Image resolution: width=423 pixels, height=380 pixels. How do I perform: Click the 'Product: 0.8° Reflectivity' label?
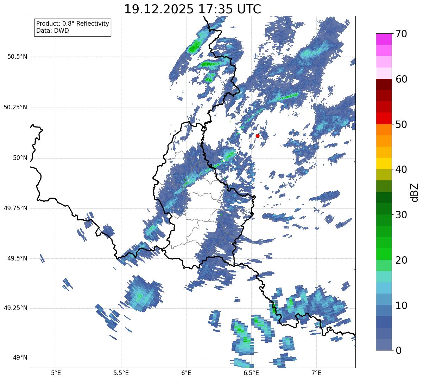coord(73,24)
